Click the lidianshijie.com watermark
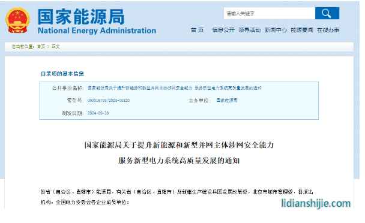This screenshot has height=223, width=365. (x=316, y=203)
